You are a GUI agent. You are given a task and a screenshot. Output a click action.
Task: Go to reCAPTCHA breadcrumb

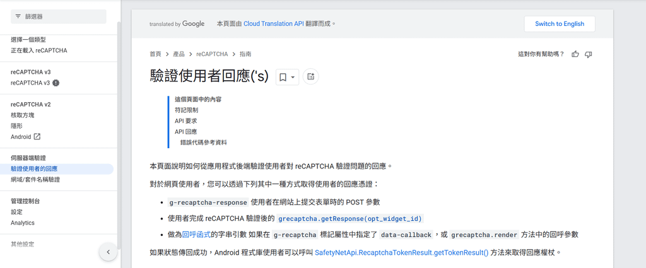point(212,54)
